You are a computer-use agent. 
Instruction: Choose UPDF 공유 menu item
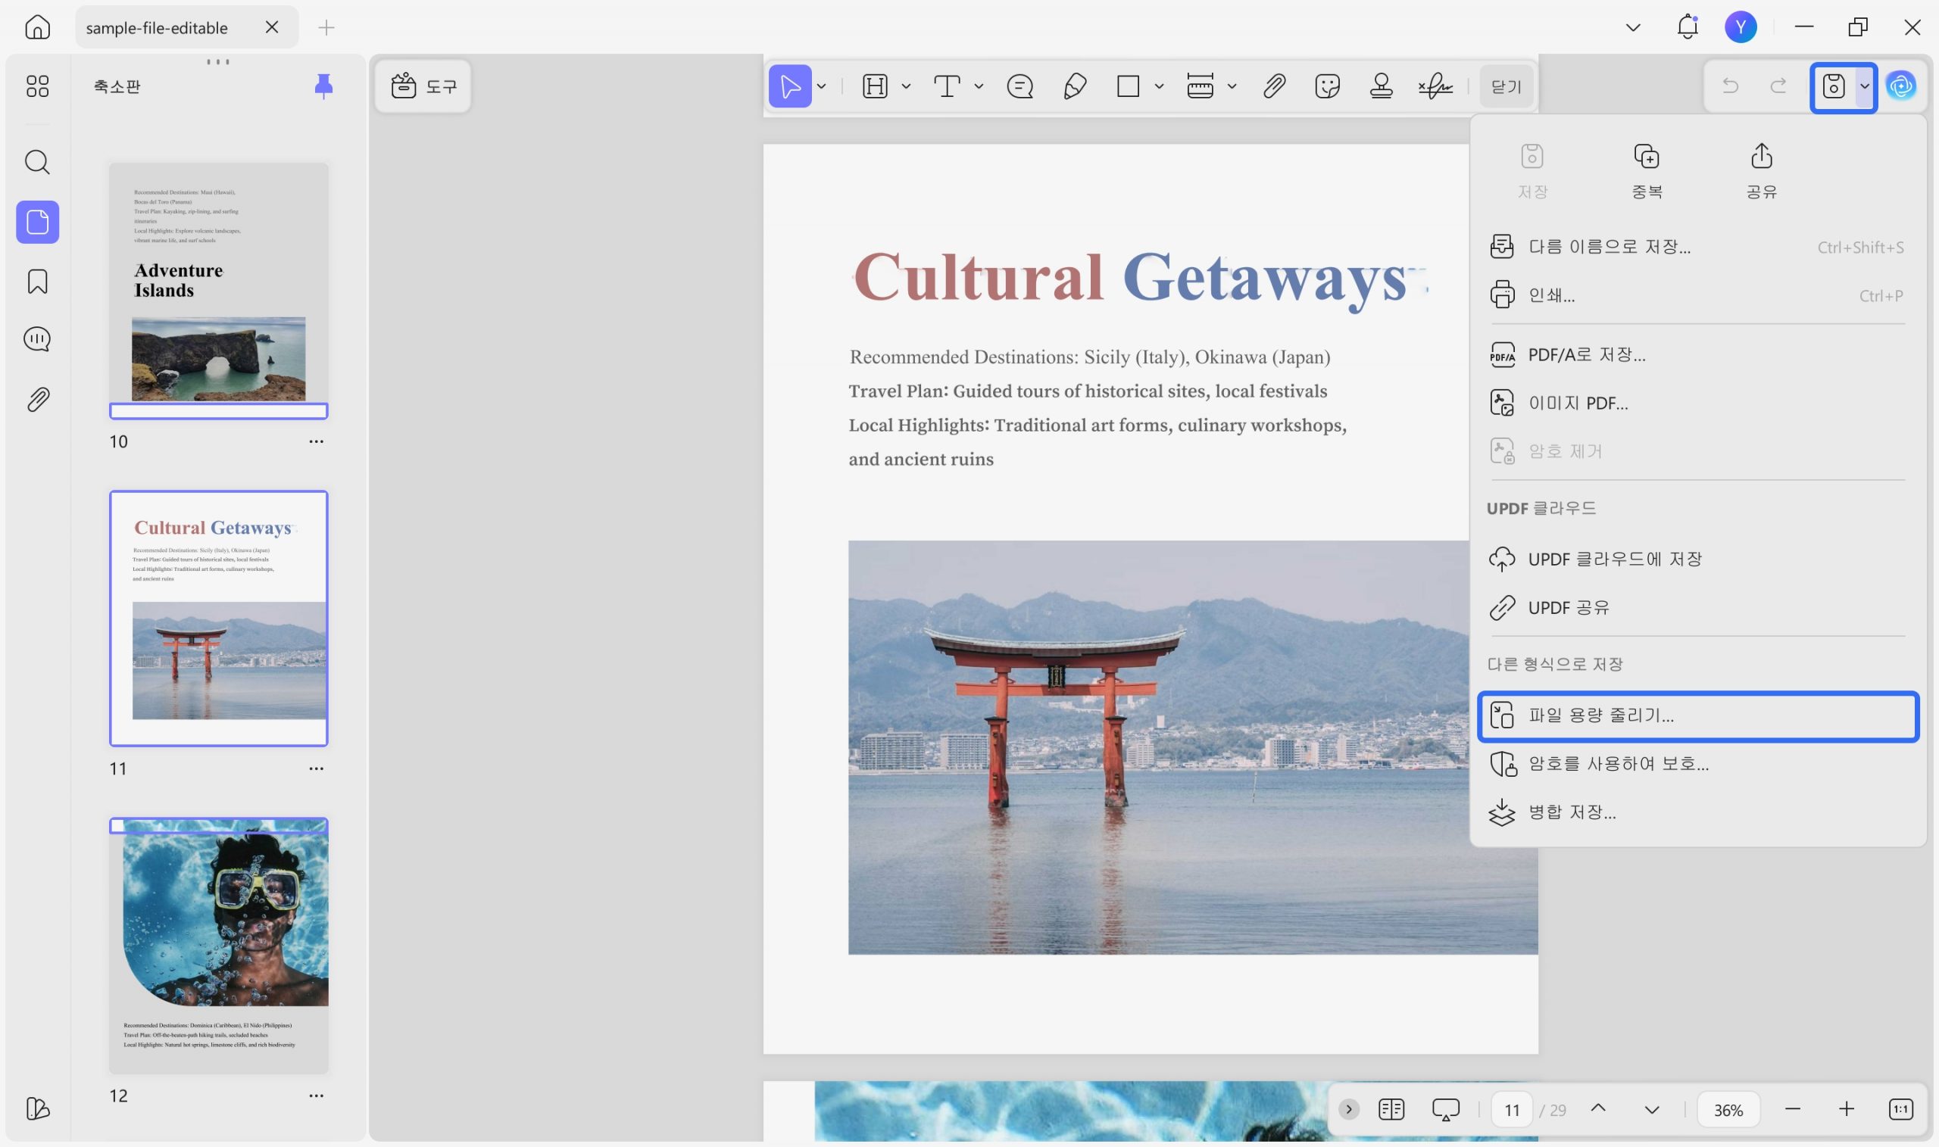pos(1697,607)
